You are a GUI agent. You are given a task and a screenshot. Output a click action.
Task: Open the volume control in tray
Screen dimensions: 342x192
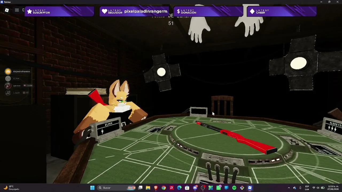(x=318, y=188)
